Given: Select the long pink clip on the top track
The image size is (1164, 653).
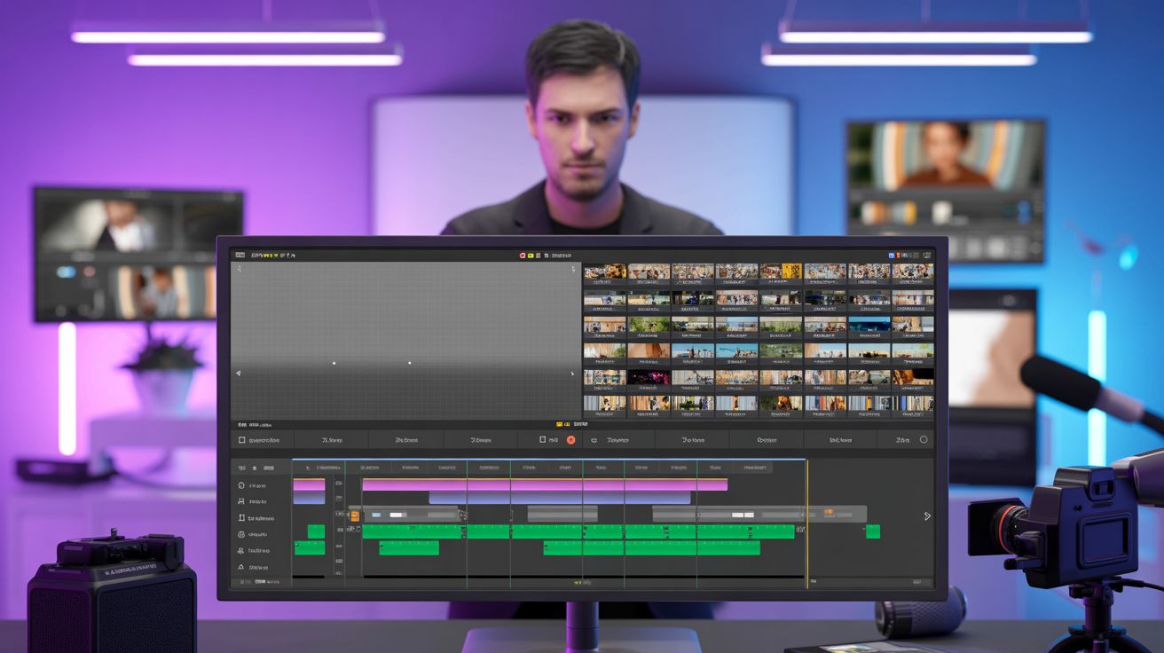Looking at the screenshot, I should (x=545, y=485).
